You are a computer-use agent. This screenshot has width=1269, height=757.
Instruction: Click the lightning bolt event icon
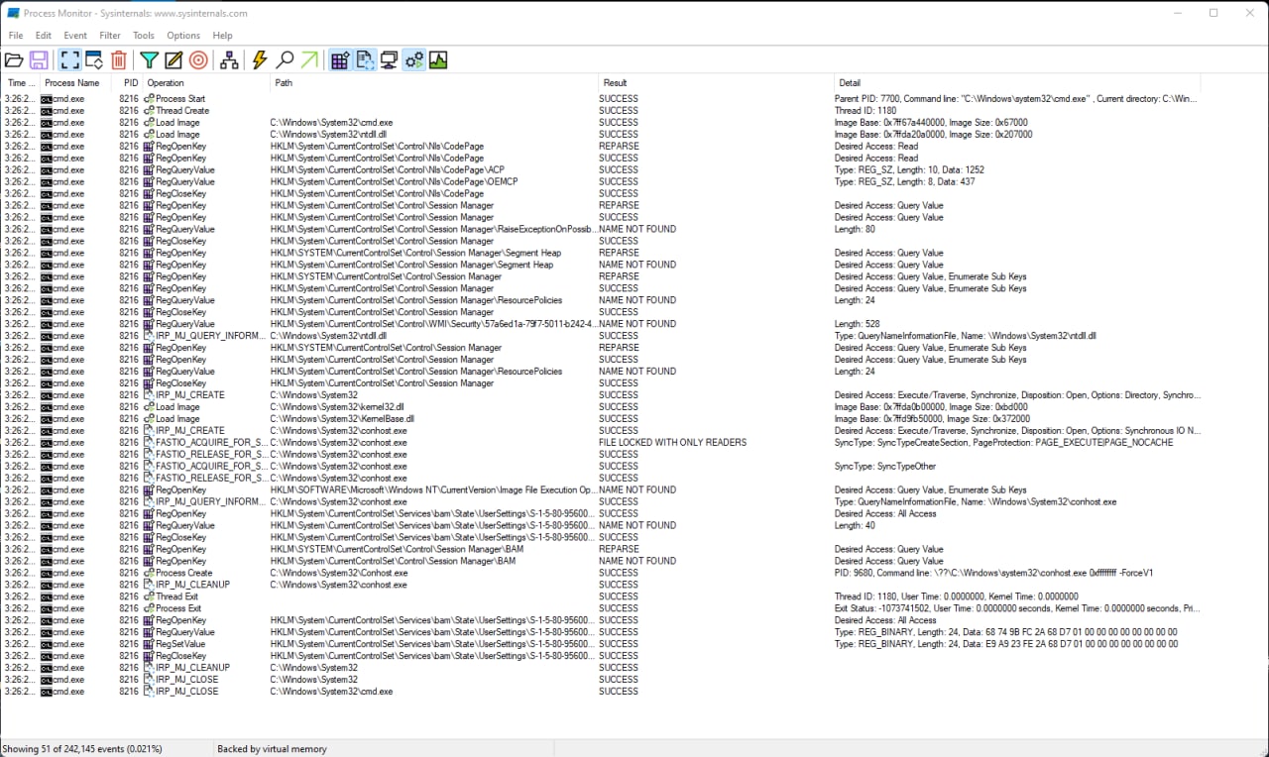point(260,60)
